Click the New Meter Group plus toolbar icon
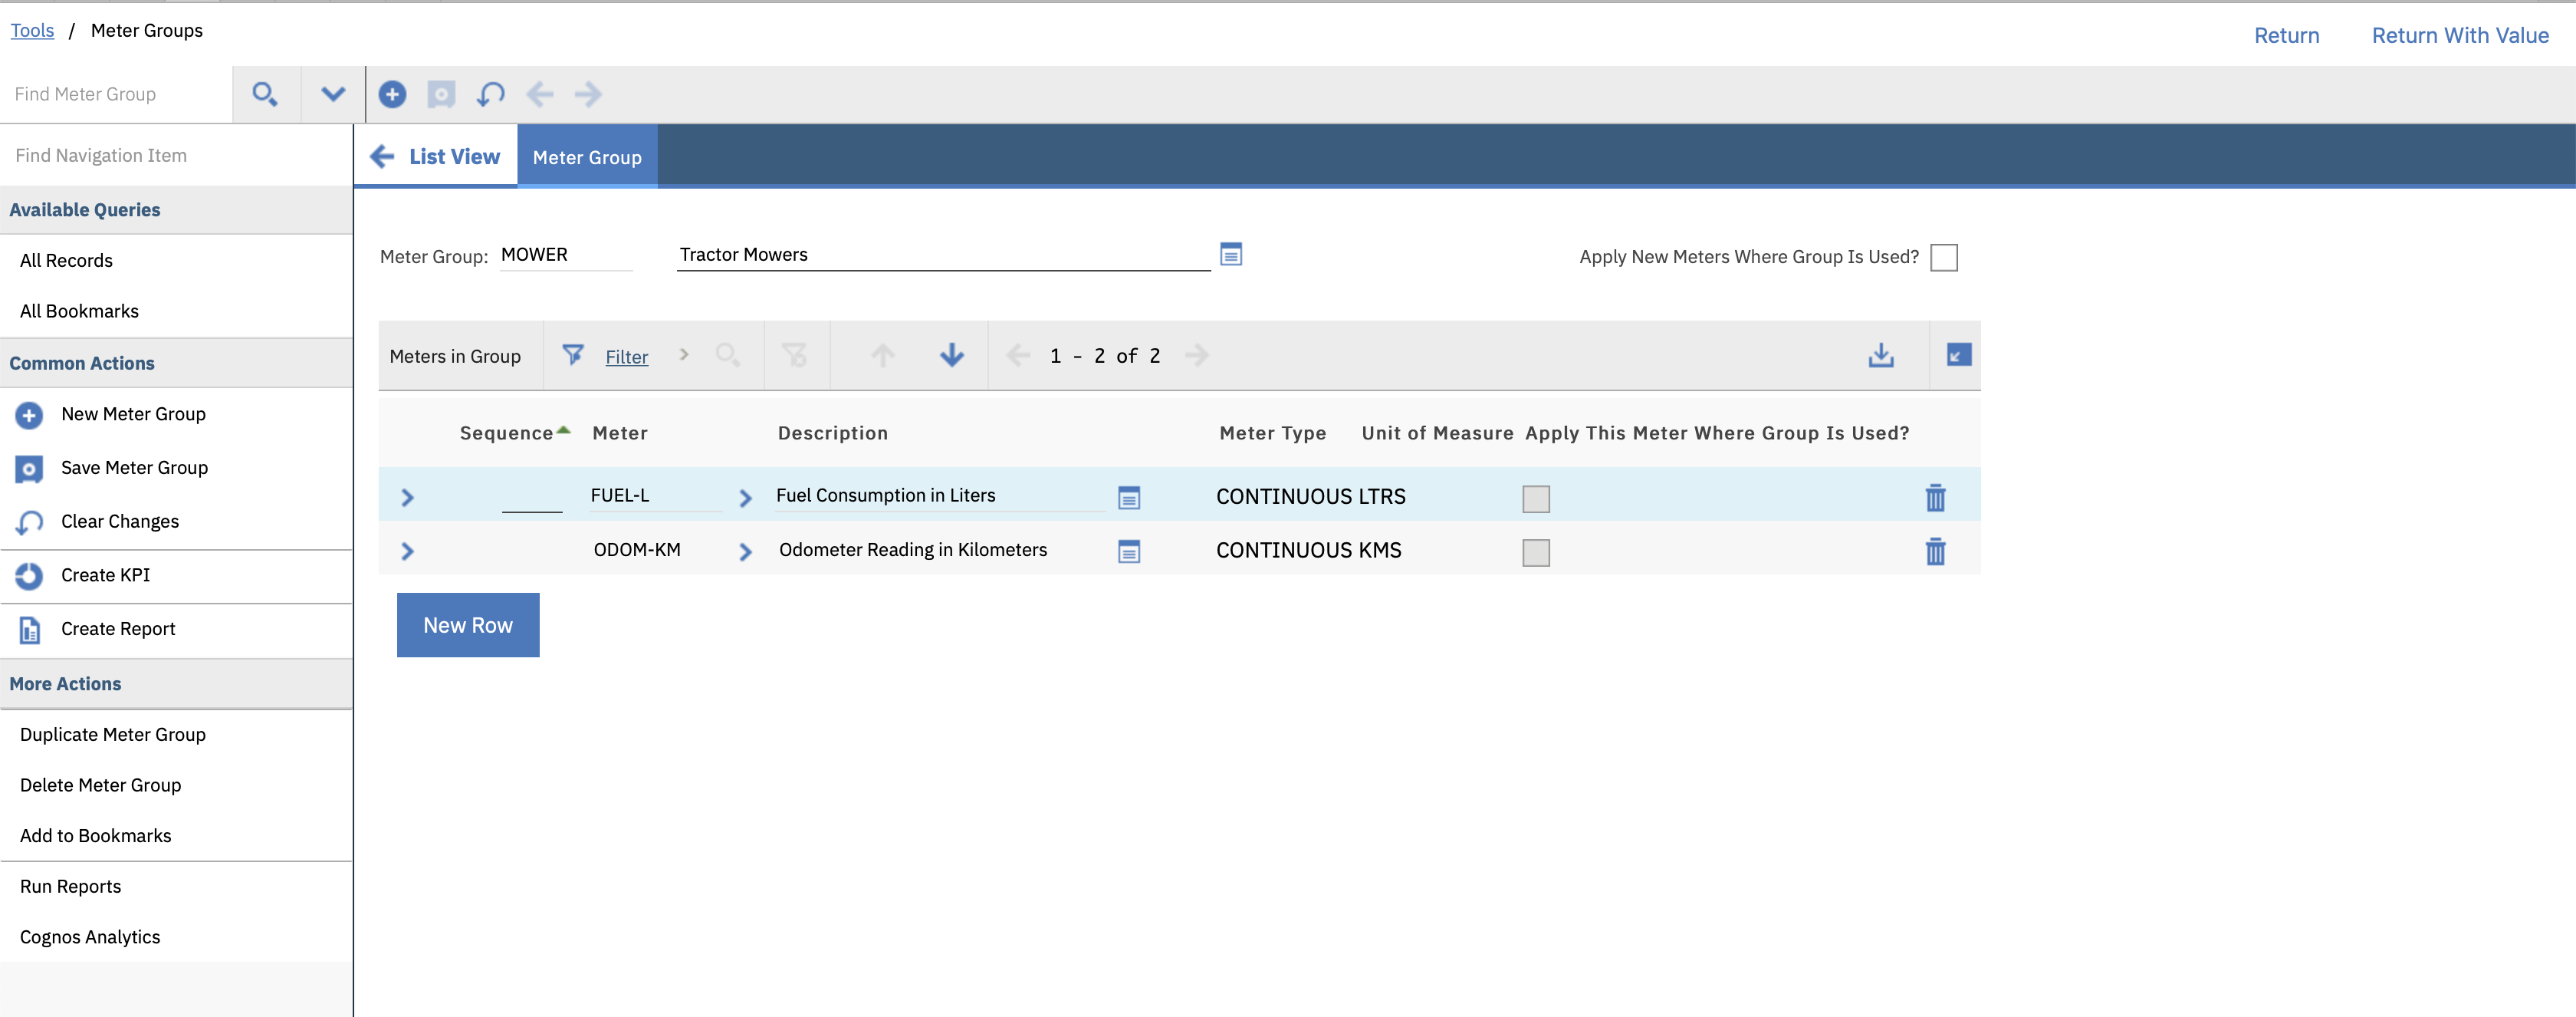The height and width of the screenshot is (1017, 2576). pyautogui.click(x=392, y=94)
